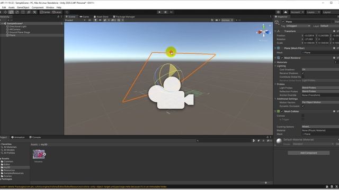
Task: Open the Layers dropdown
Action: [313, 12]
